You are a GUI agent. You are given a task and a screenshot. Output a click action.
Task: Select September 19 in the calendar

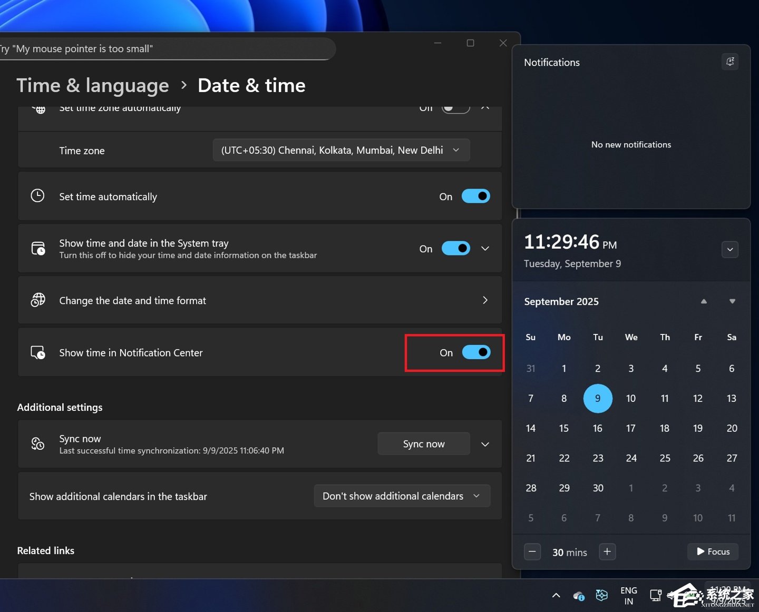coord(698,428)
